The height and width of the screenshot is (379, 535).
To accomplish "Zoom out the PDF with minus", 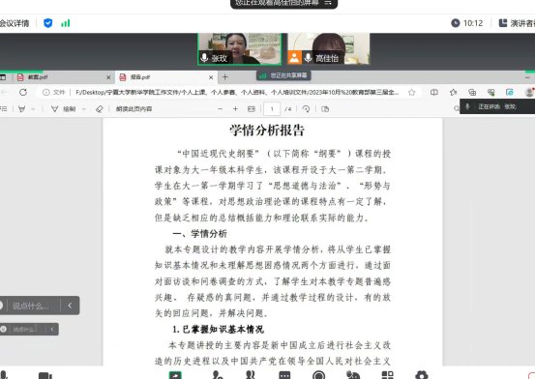I will point(220,109).
